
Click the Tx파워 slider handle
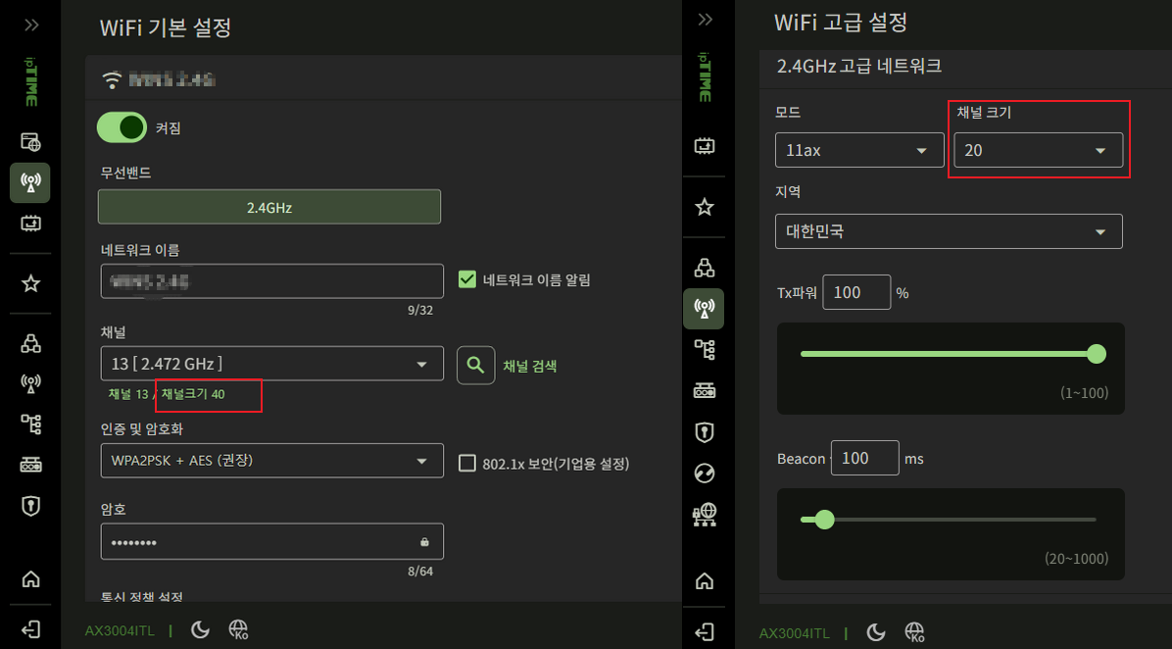[x=1097, y=354]
